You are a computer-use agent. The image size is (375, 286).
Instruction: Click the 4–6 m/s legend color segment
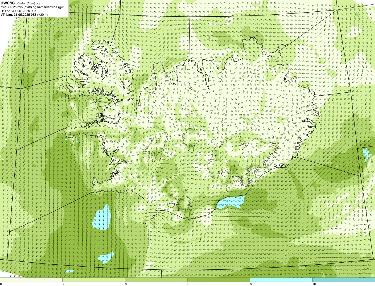156,280
